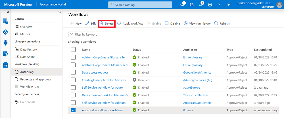Viewport: 284px width, 118px height.
Task: Sort workflows by Last updated column
Action: (263, 50)
